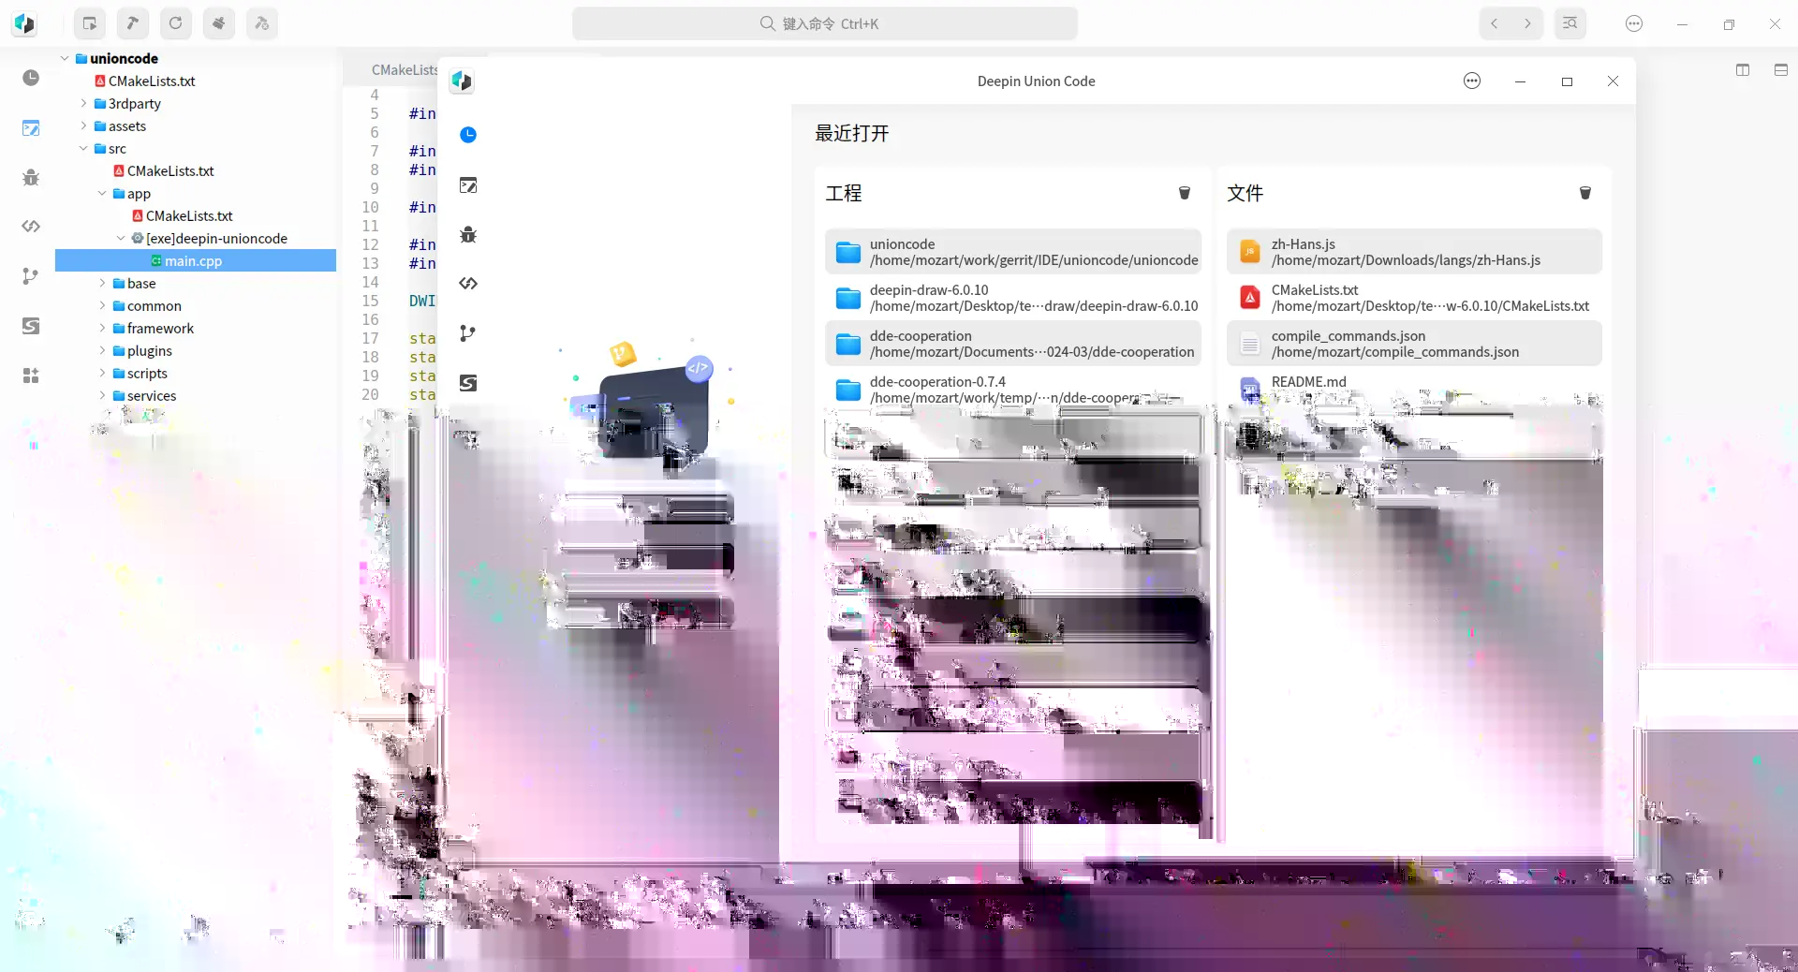Clear recent files with the 文件 trash icon
1798x972 pixels.
point(1585,193)
